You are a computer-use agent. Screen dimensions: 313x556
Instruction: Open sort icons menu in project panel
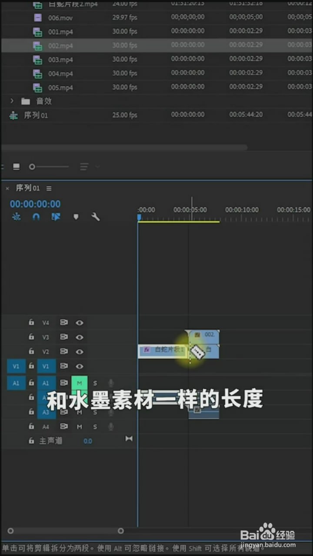[x=84, y=166]
